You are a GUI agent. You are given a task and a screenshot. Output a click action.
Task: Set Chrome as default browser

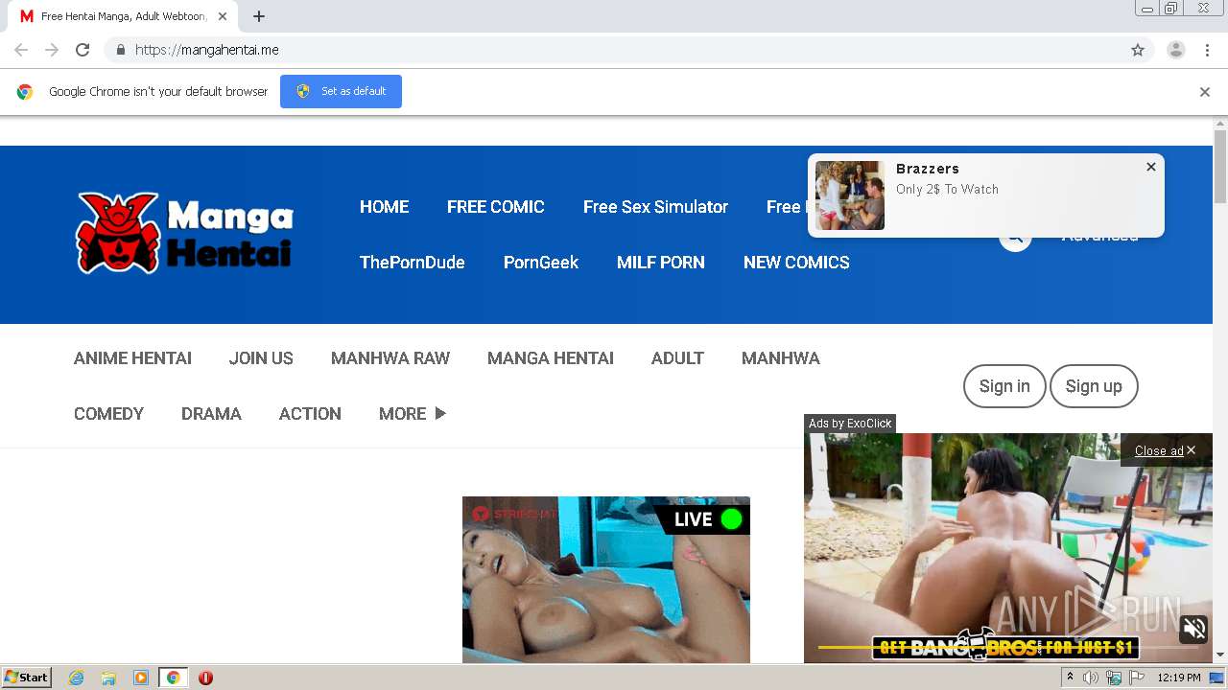coord(341,91)
